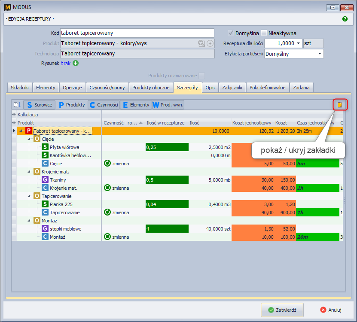Click the show/hide bookmarks icon
The width and height of the screenshot is (357, 322).
pos(340,104)
